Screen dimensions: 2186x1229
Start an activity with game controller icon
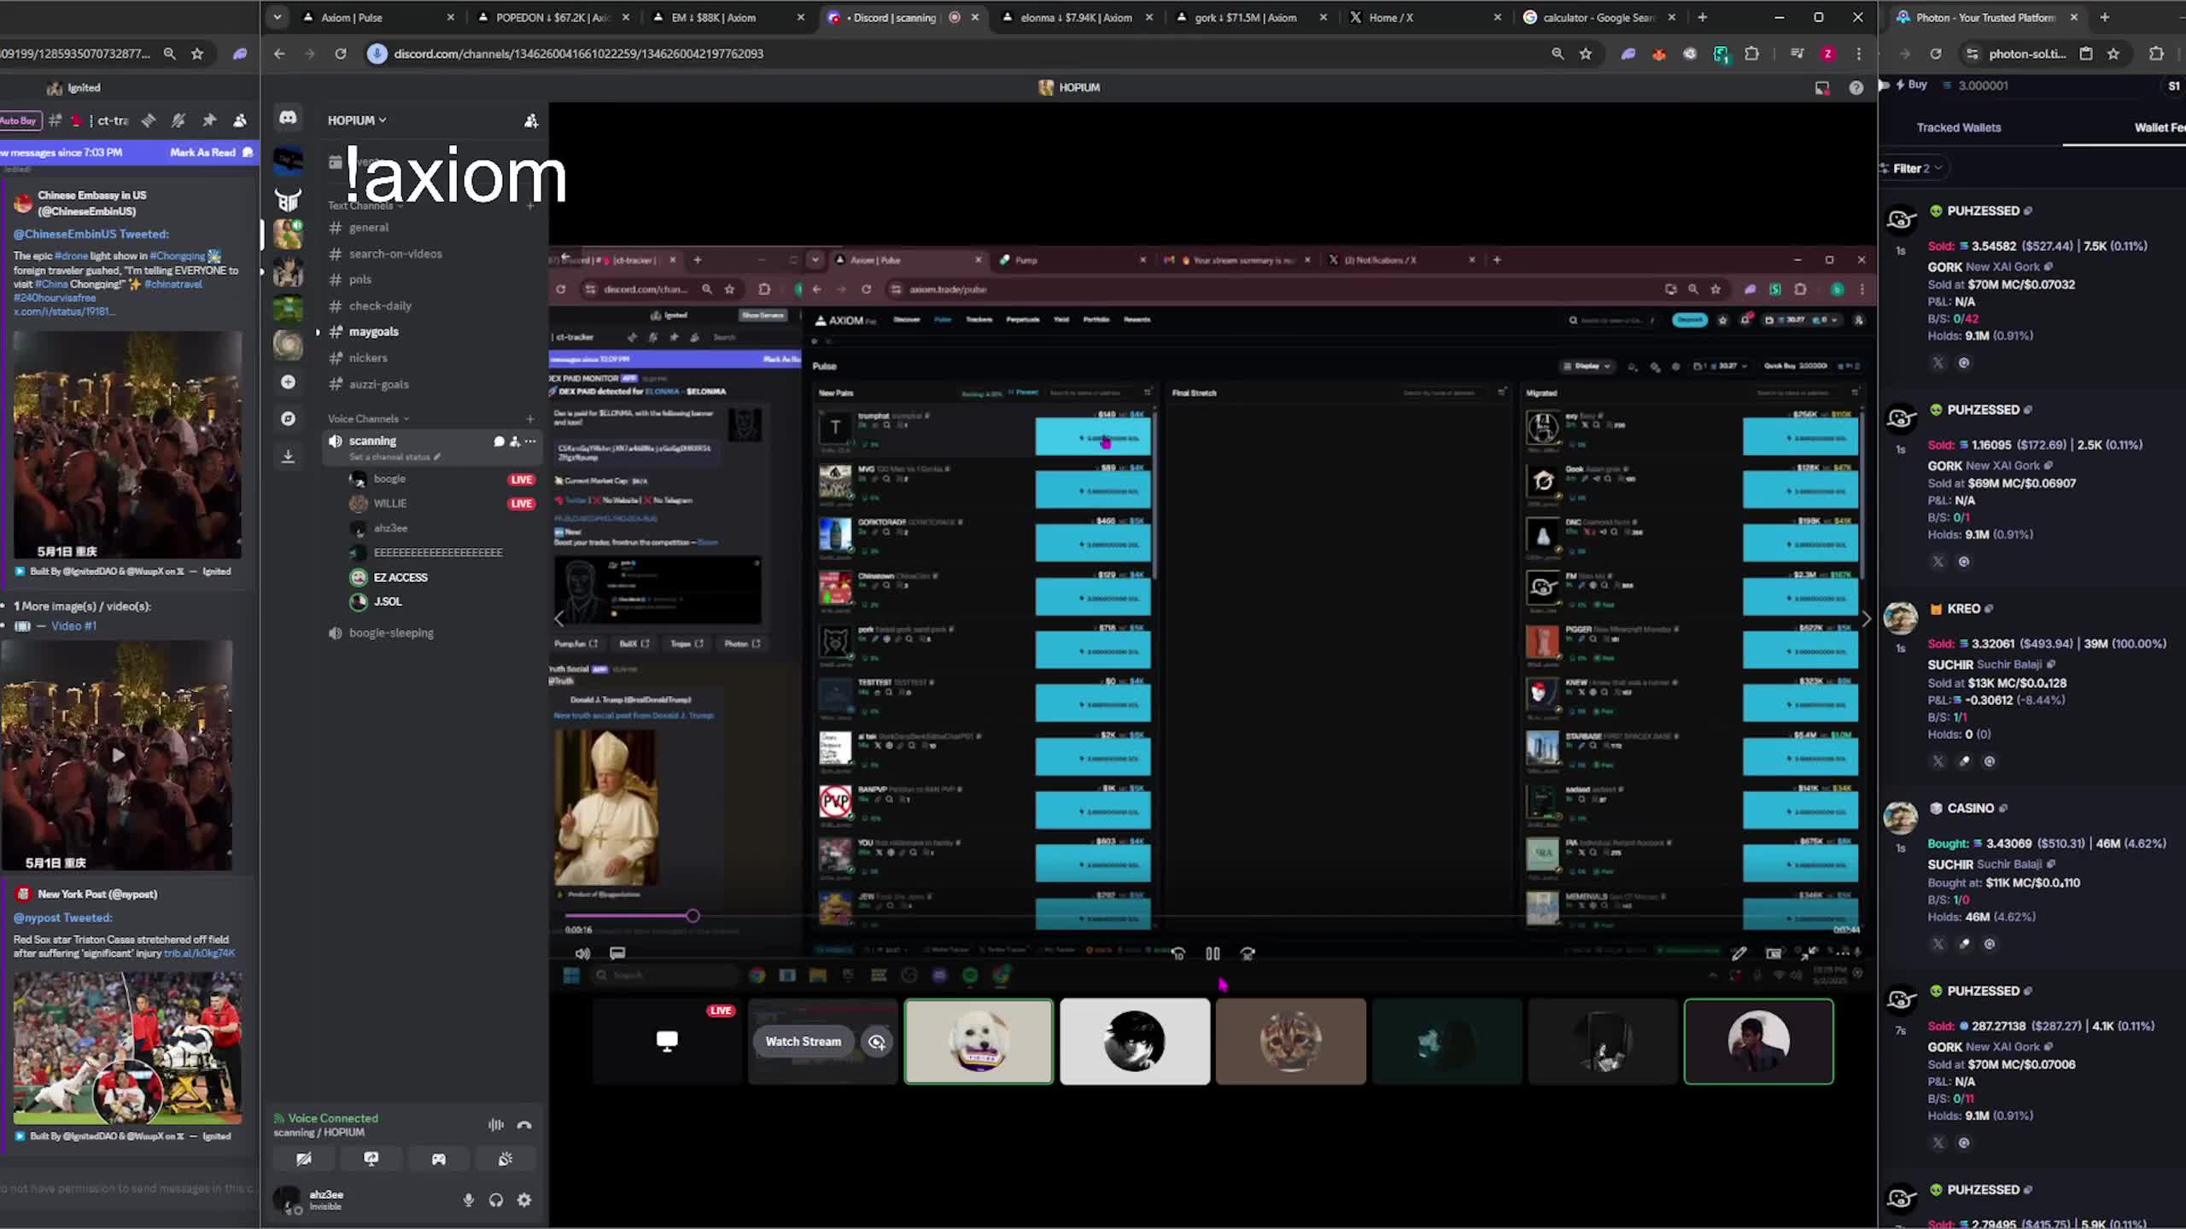tap(438, 1159)
